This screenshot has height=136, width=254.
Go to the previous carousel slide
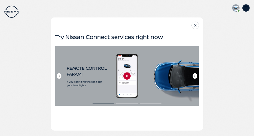[x=59, y=76]
